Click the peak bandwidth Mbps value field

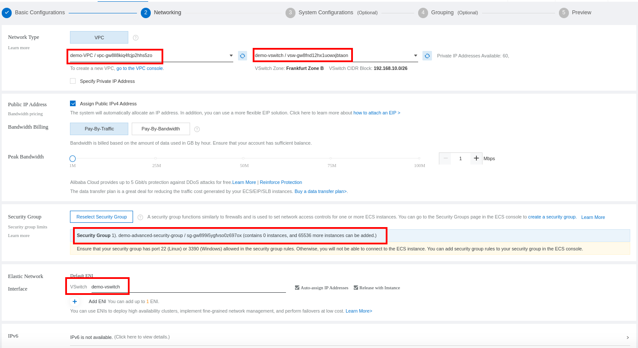tap(460, 158)
